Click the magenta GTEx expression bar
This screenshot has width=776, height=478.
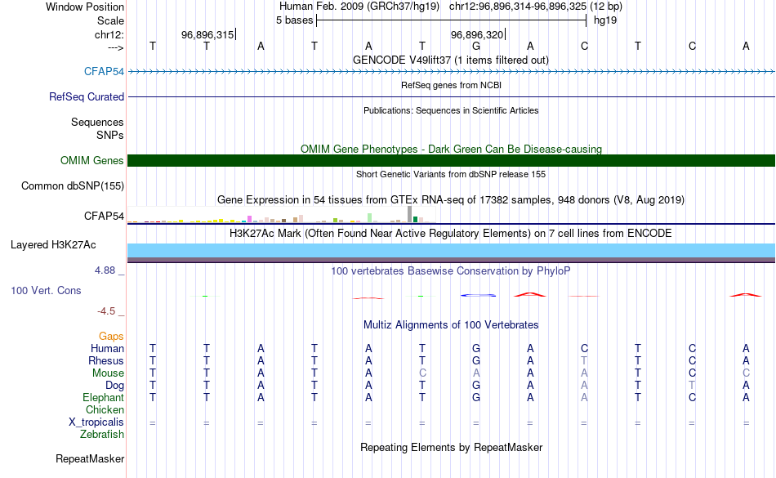coord(250,219)
